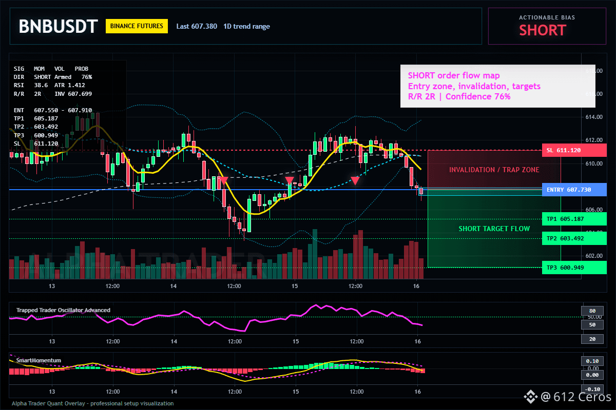616x410 pixels.
Task: Click the 610.00 price axis label
Action: 593,163
